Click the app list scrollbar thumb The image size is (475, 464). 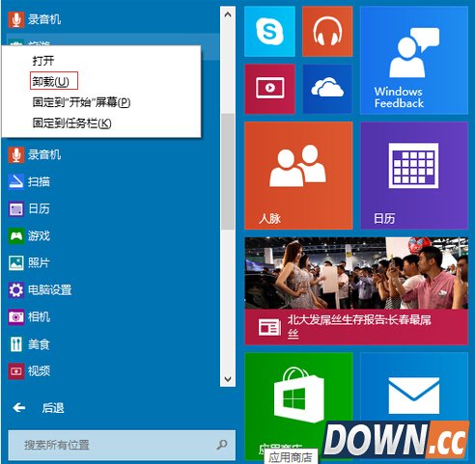click(228, 172)
